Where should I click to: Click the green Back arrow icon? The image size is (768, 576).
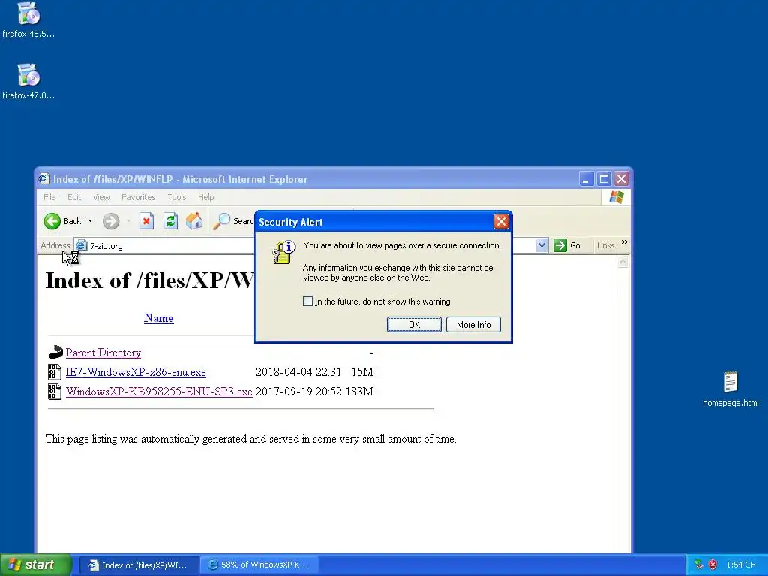[x=52, y=221]
